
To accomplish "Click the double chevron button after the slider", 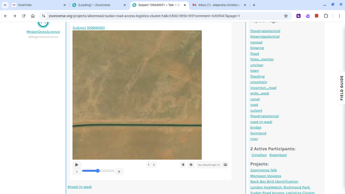I will pyautogui.click(x=119, y=172).
